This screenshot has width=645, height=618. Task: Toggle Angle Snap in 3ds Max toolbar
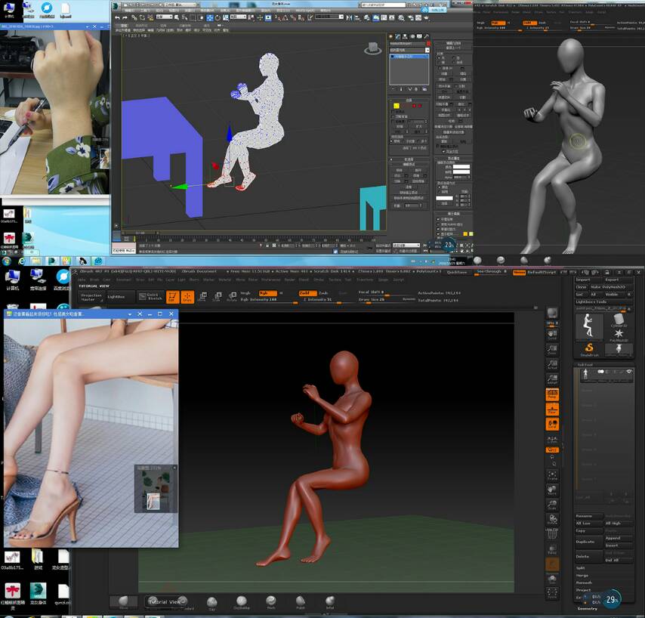point(285,17)
